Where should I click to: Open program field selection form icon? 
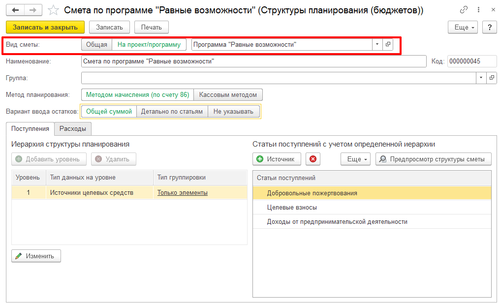pyautogui.click(x=388, y=44)
